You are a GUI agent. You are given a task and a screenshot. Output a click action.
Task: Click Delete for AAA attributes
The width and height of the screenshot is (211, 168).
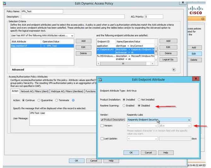[x=84, y=53]
